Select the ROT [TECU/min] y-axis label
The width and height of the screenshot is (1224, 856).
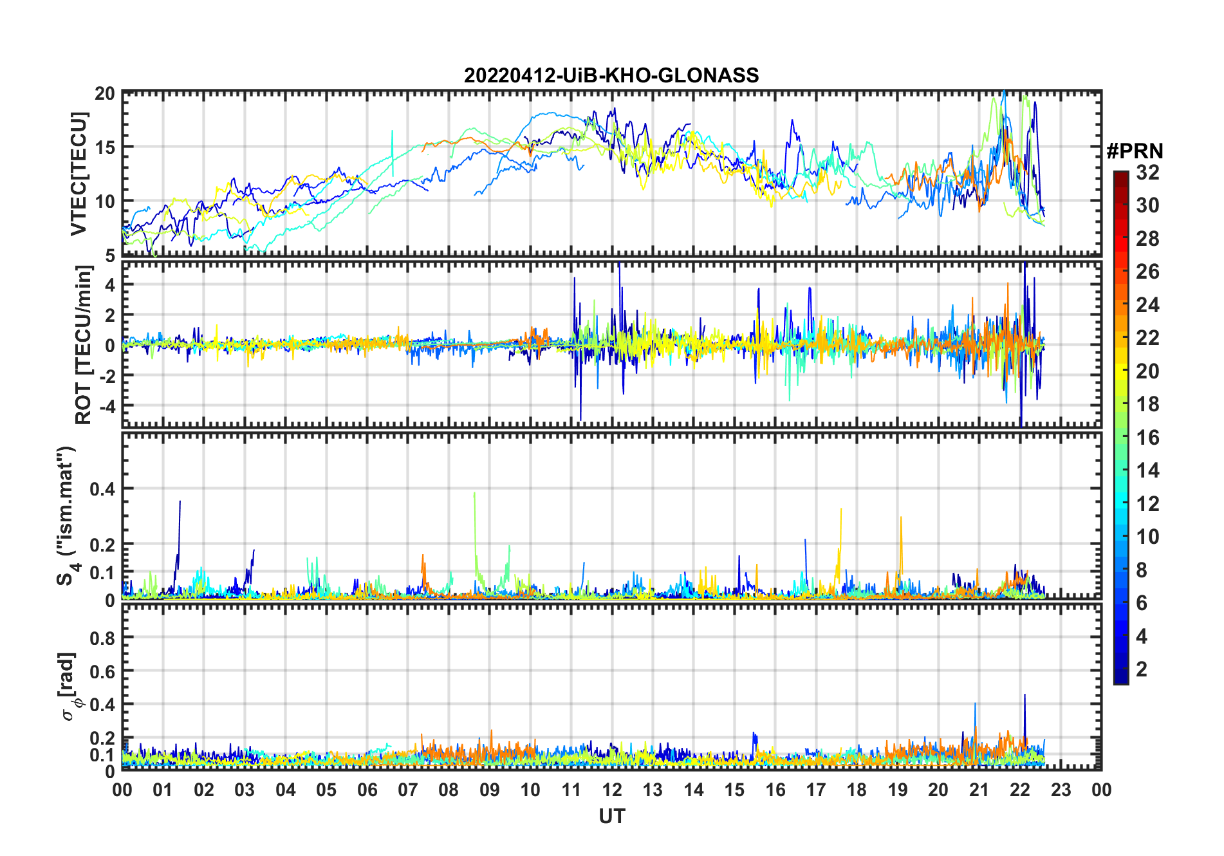(83, 344)
